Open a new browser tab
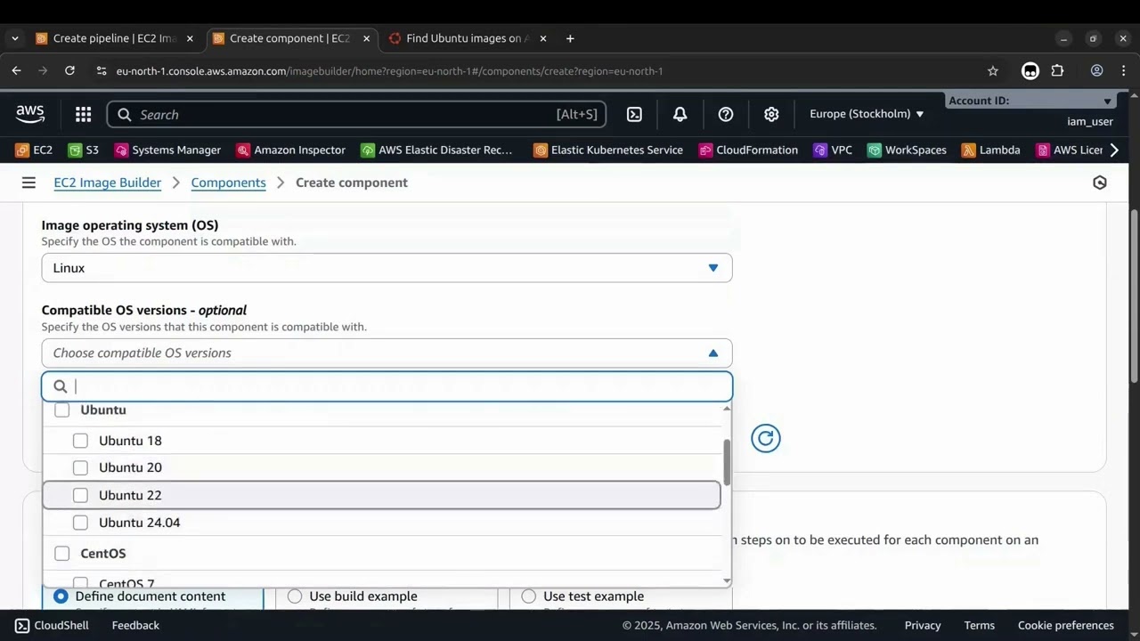 point(570,38)
